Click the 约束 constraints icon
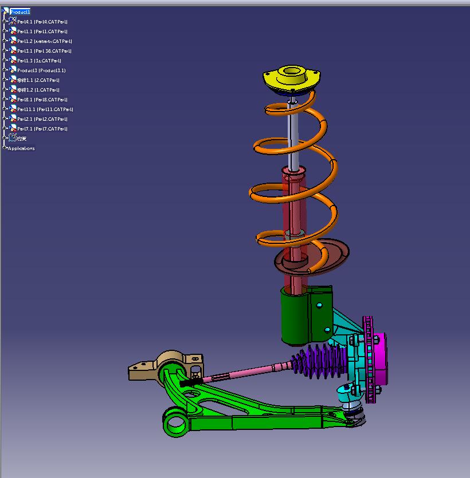This screenshot has width=470, height=478. [x=13, y=138]
